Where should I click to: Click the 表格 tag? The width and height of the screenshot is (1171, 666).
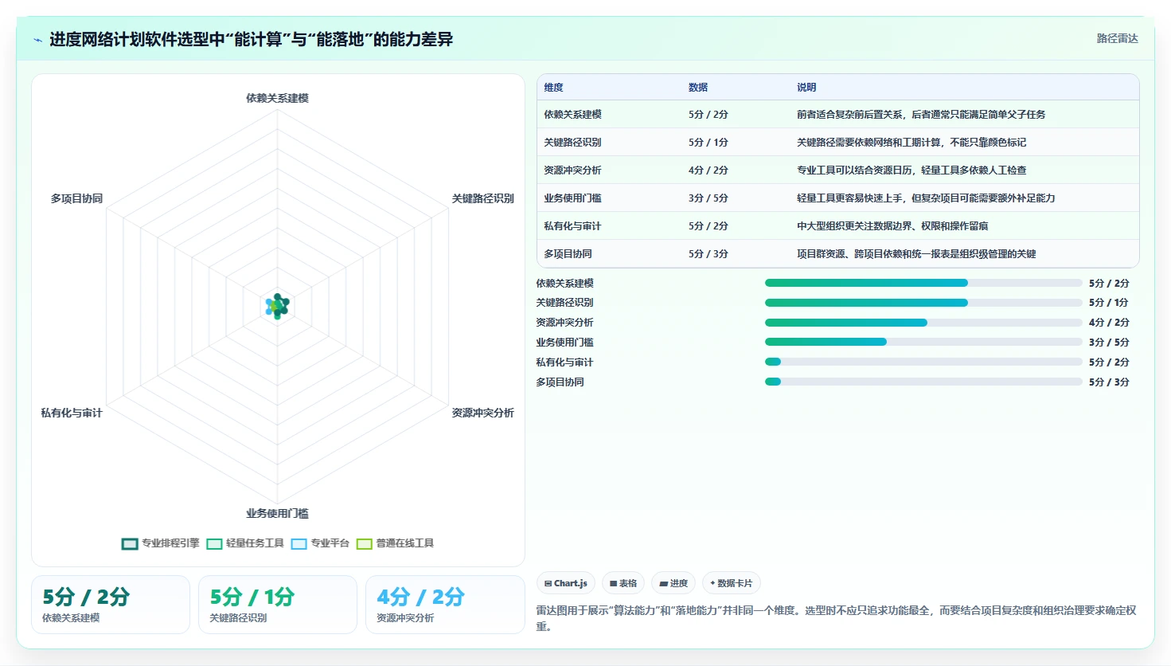623,583
